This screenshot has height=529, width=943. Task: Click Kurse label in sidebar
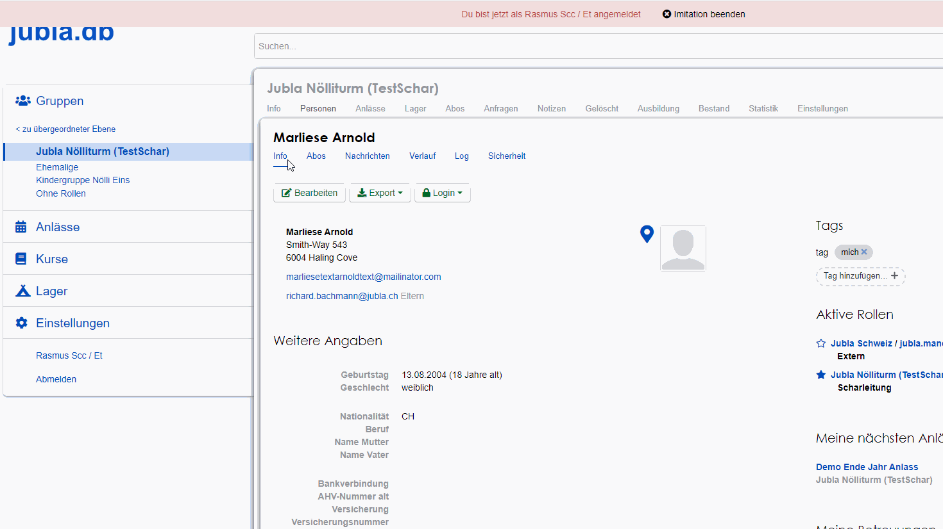point(52,259)
